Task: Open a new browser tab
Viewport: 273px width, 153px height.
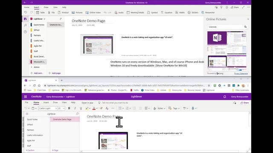Action: (61, 80)
